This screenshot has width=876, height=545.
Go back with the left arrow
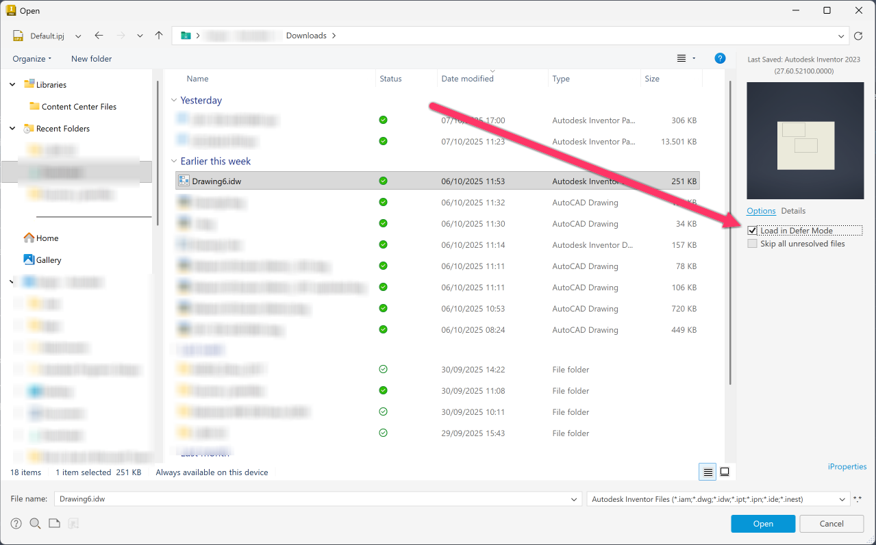tap(99, 36)
